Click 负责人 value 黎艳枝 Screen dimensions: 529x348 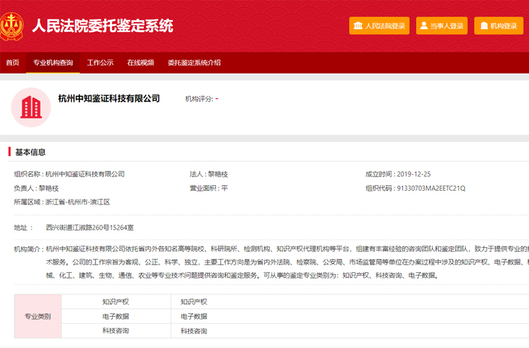[49, 189]
